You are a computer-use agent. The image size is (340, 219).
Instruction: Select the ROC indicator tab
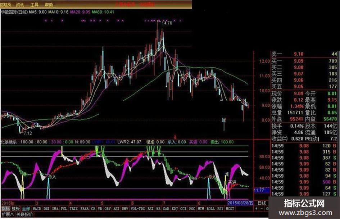192,209
